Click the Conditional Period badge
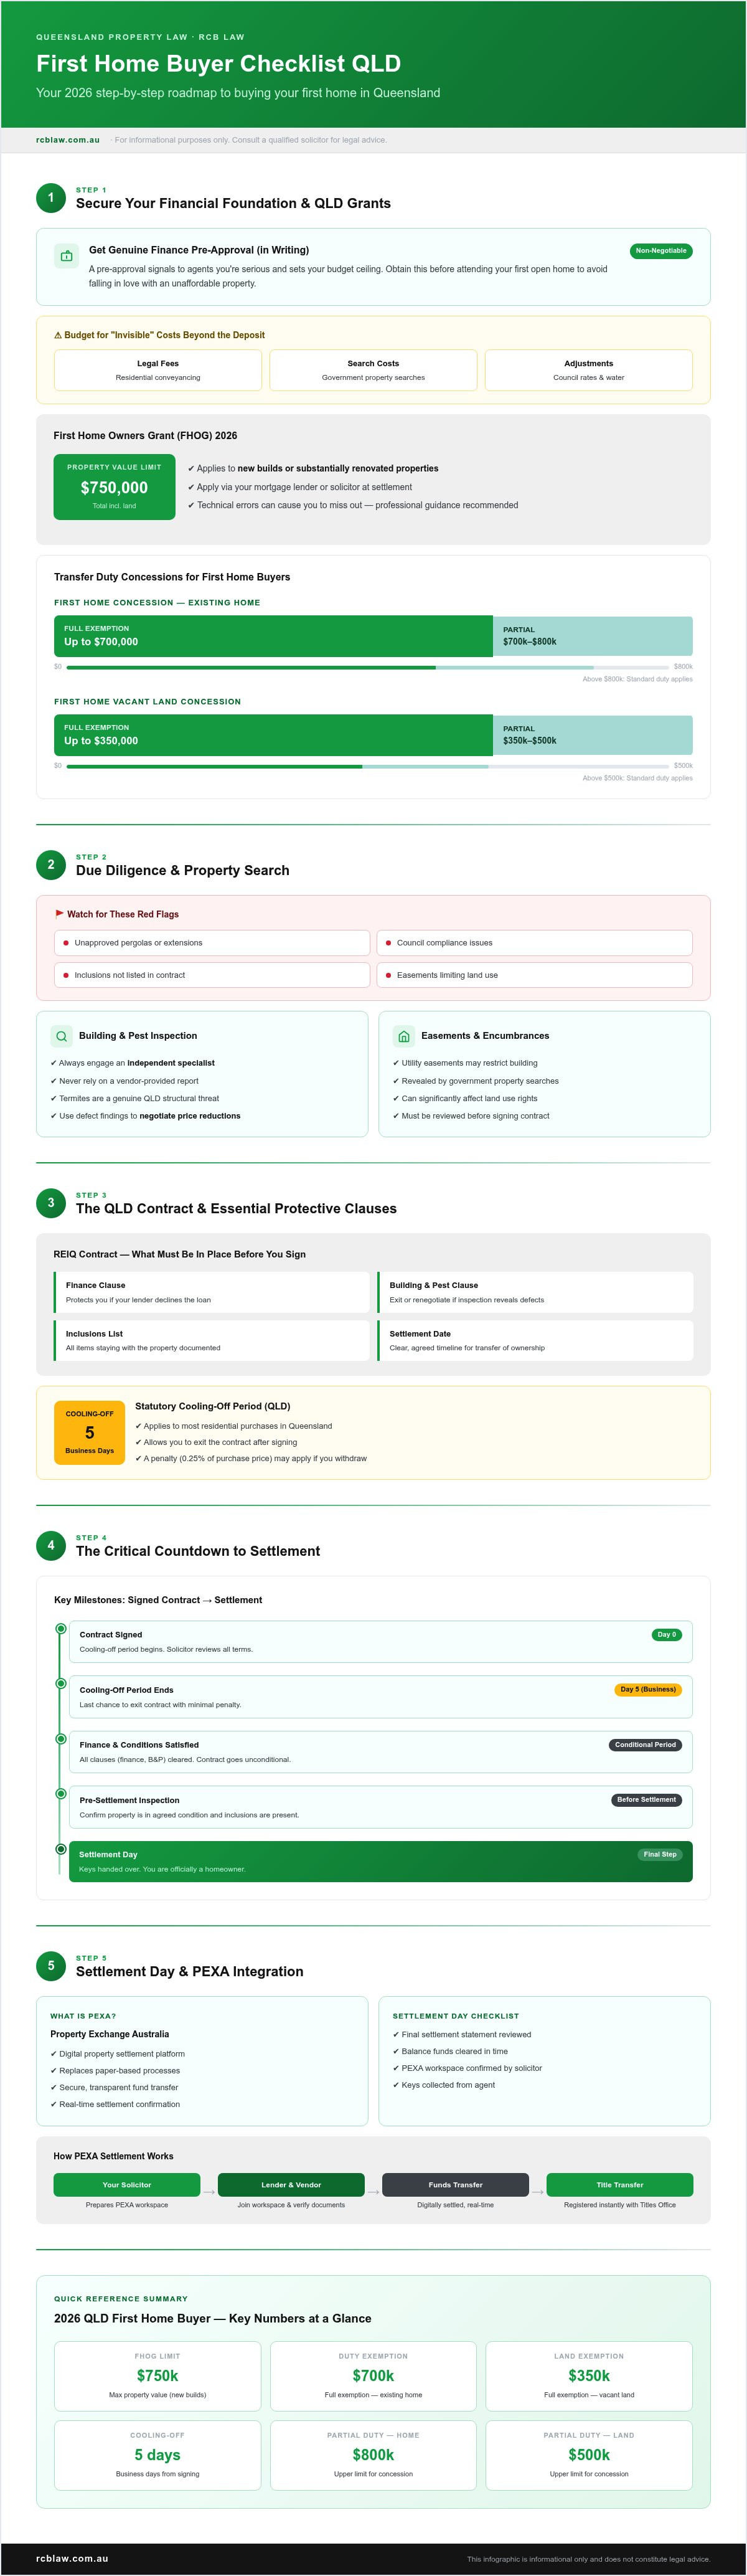The width and height of the screenshot is (747, 2576). (x=645, y=1745)
